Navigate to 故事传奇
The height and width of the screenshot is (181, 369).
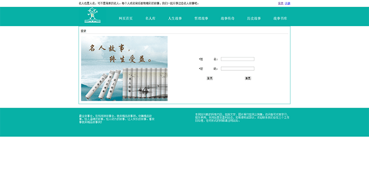point(228,18)
